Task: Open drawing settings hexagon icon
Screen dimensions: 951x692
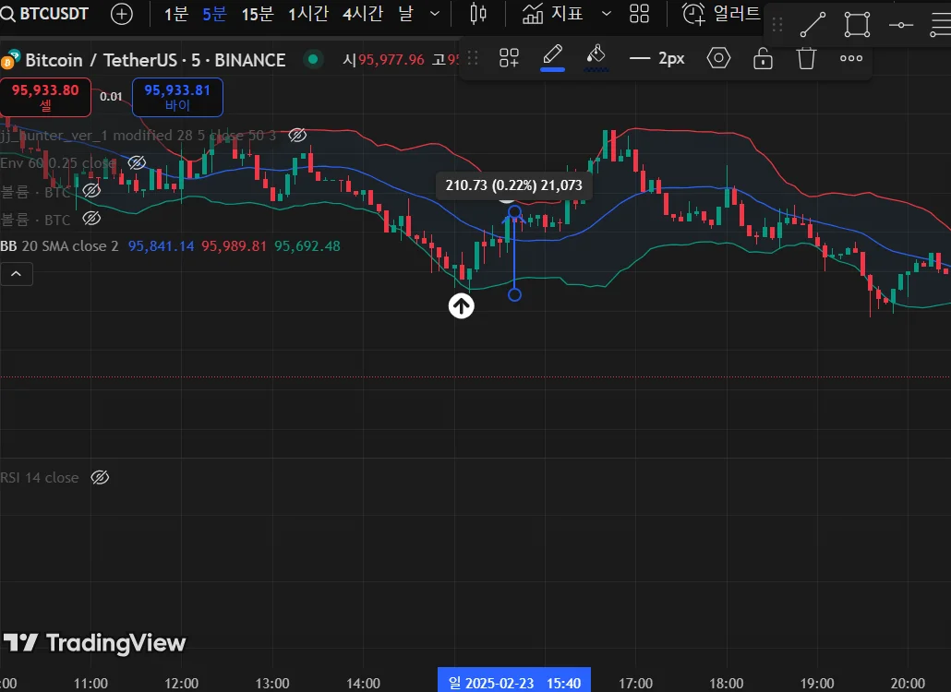Action: coord(718,58)
